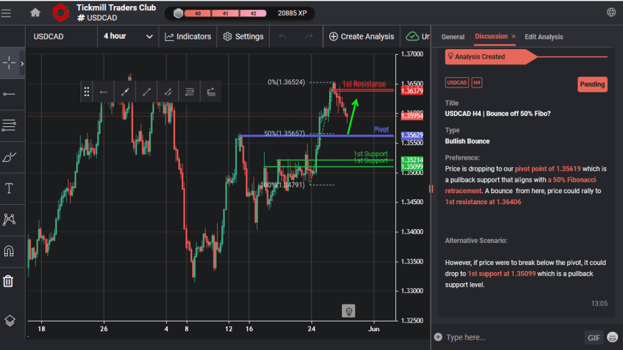
Task: Open the General tab in the right panel
Action: 453,37
